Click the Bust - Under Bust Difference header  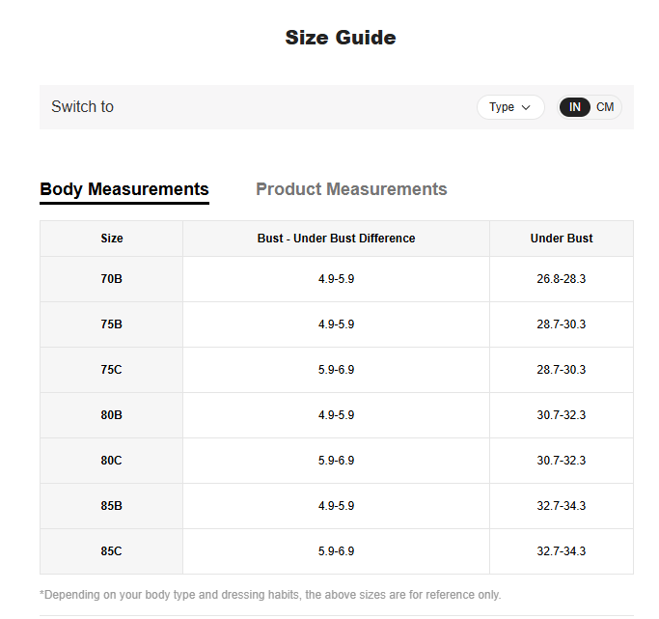point(336,239)
